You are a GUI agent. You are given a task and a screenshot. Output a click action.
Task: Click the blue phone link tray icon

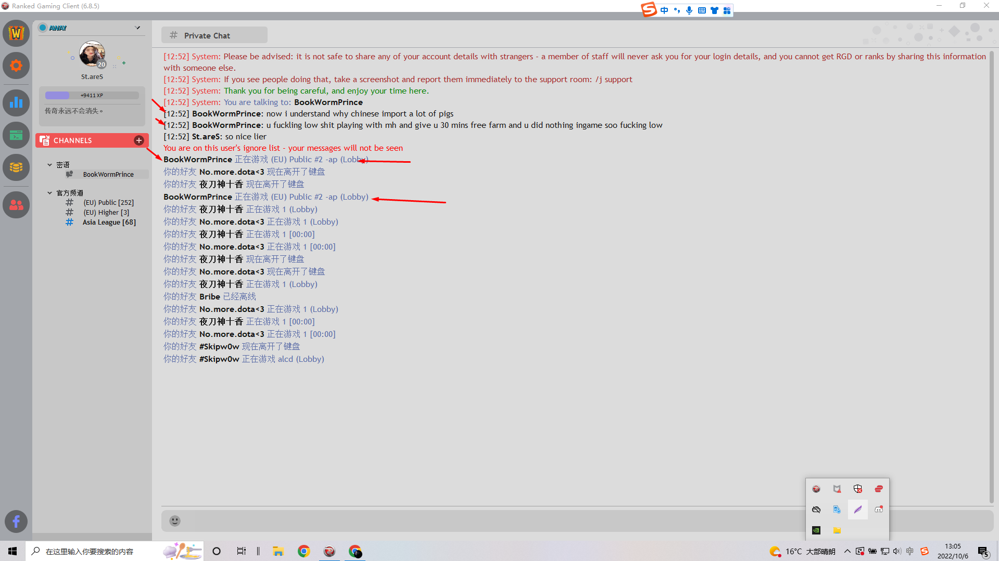837,510
